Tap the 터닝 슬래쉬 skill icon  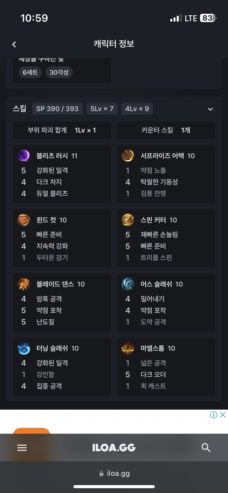[x=24, y=348]
